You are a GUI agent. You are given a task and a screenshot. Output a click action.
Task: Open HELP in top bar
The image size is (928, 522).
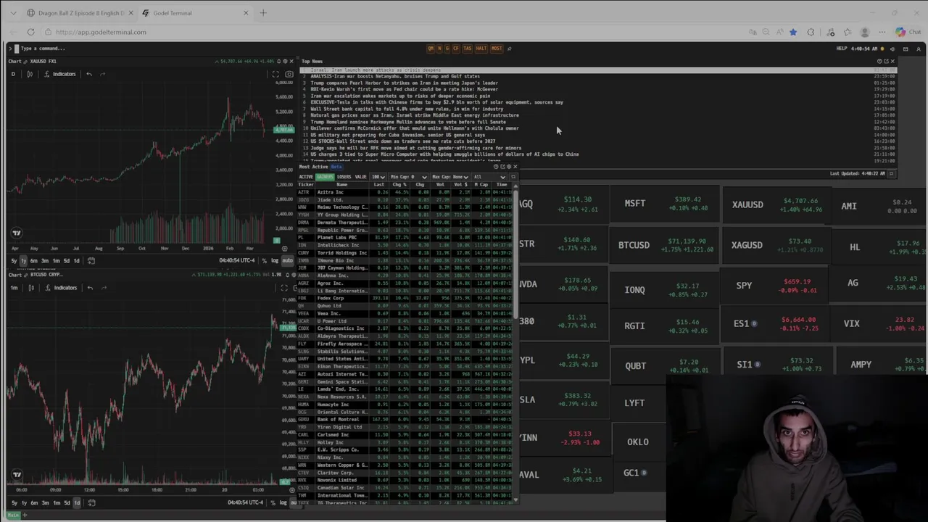842,49
